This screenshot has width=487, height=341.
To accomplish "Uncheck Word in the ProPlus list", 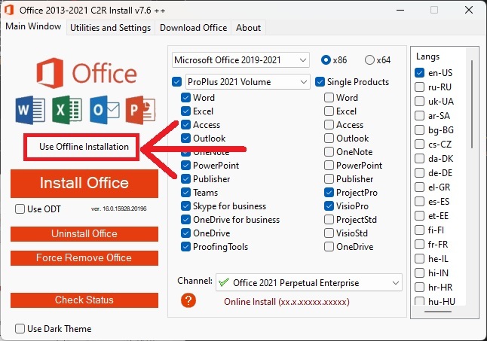I will click(185, 98).
